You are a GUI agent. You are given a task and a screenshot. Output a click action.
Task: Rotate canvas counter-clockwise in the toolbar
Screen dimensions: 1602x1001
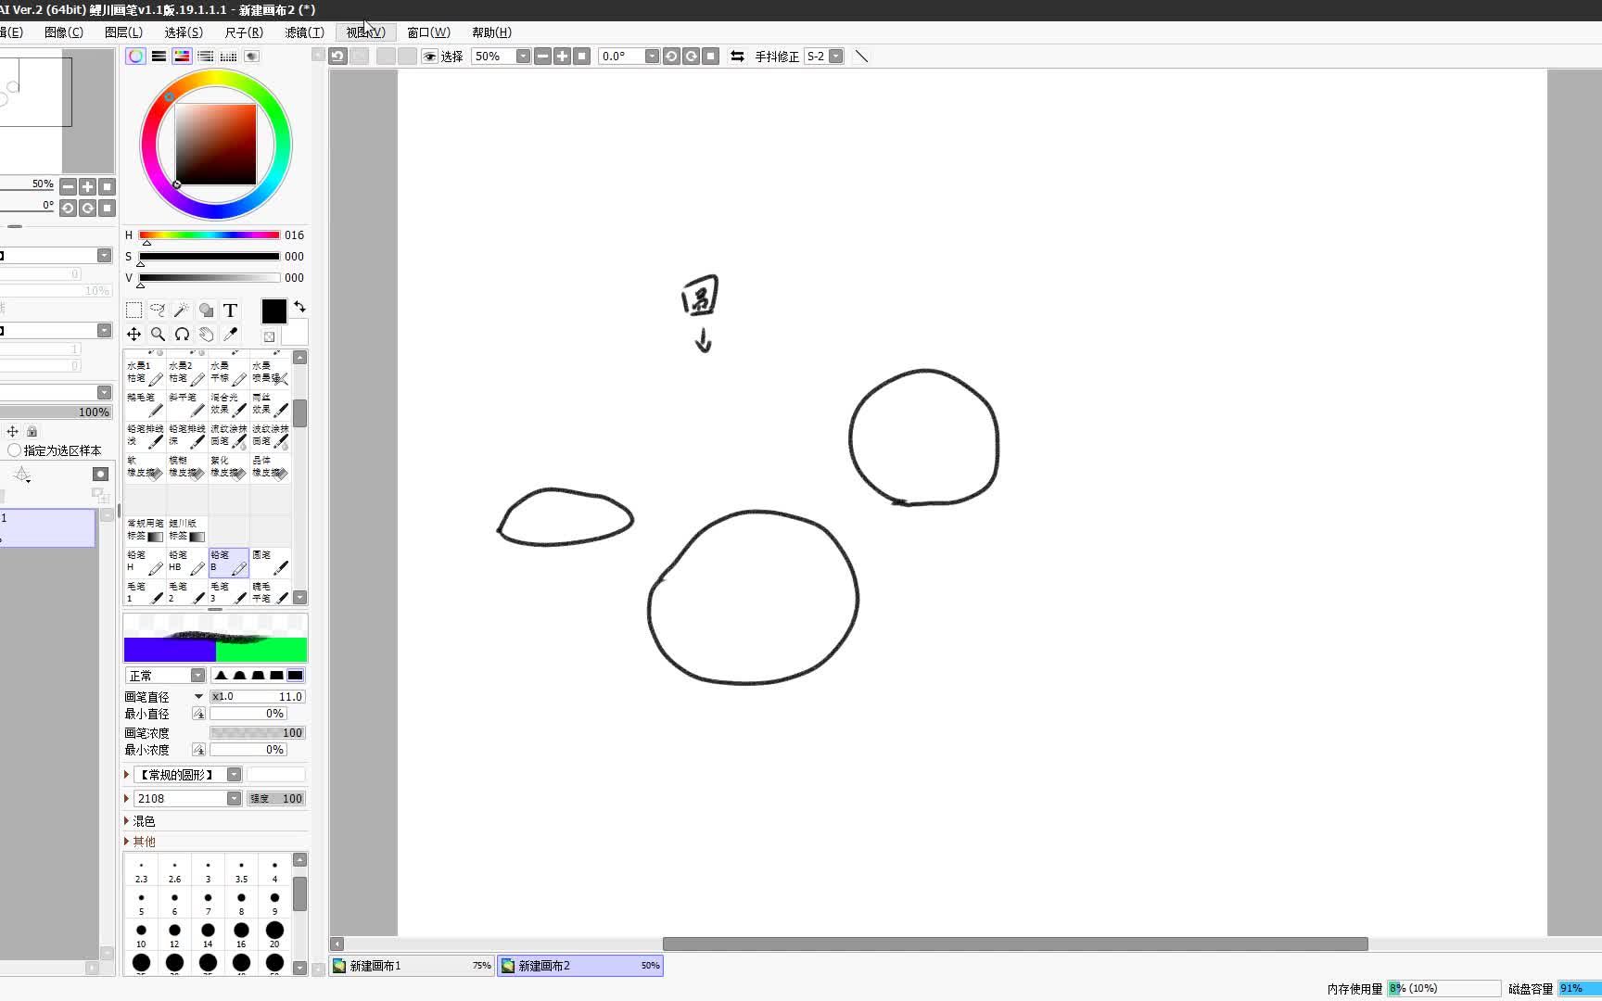point(672,57)
